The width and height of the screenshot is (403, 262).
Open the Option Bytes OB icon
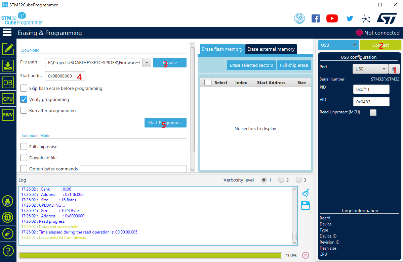coord(8,83)
